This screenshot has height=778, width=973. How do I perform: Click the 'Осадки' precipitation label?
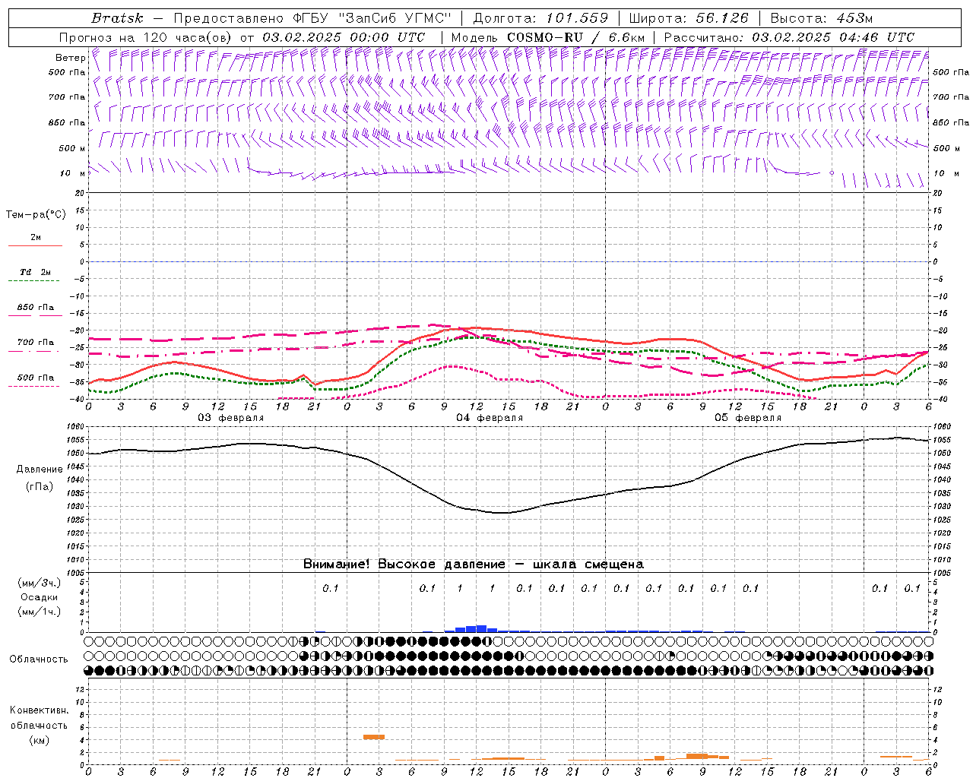[39, 597]
